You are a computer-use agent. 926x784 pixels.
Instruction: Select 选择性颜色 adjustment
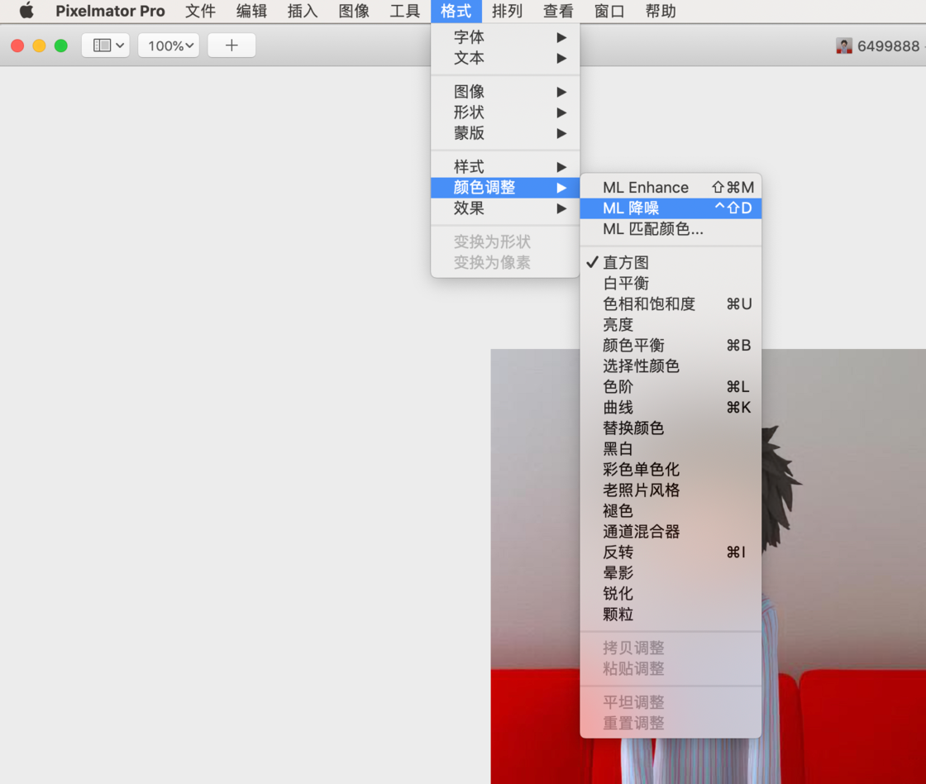(x=671, y=366)
